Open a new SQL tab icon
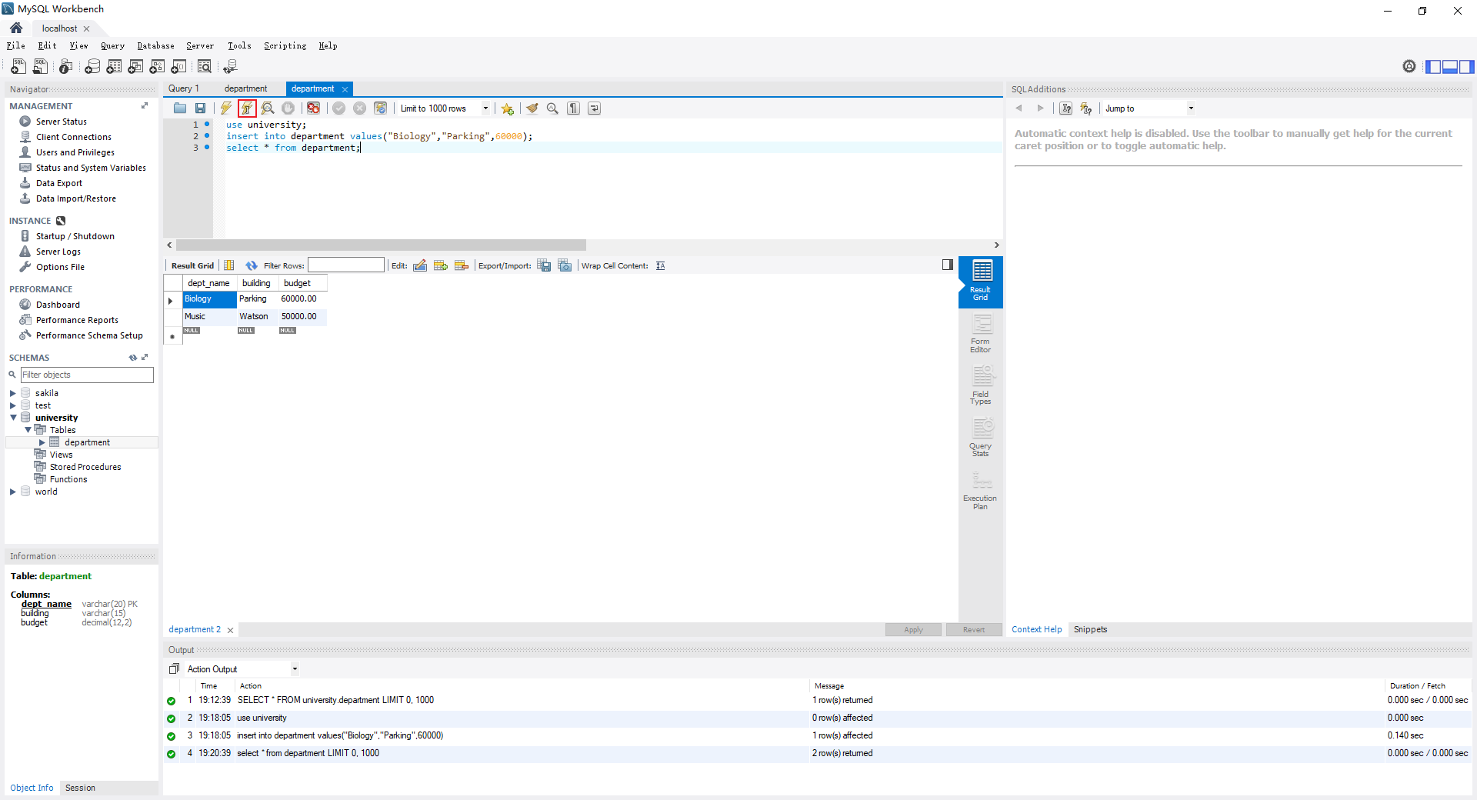1477x800 pixels. (18, 67)
